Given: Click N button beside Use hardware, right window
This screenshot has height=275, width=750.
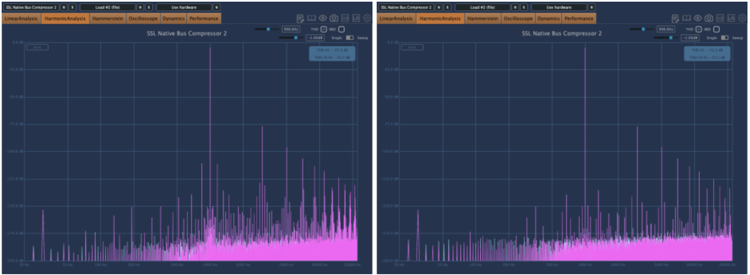Looking at the screenshot, I should click(591, 7).
